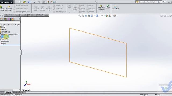
Task: Click the FeatureManager panel collapse handle
Action: coord(21,53)
